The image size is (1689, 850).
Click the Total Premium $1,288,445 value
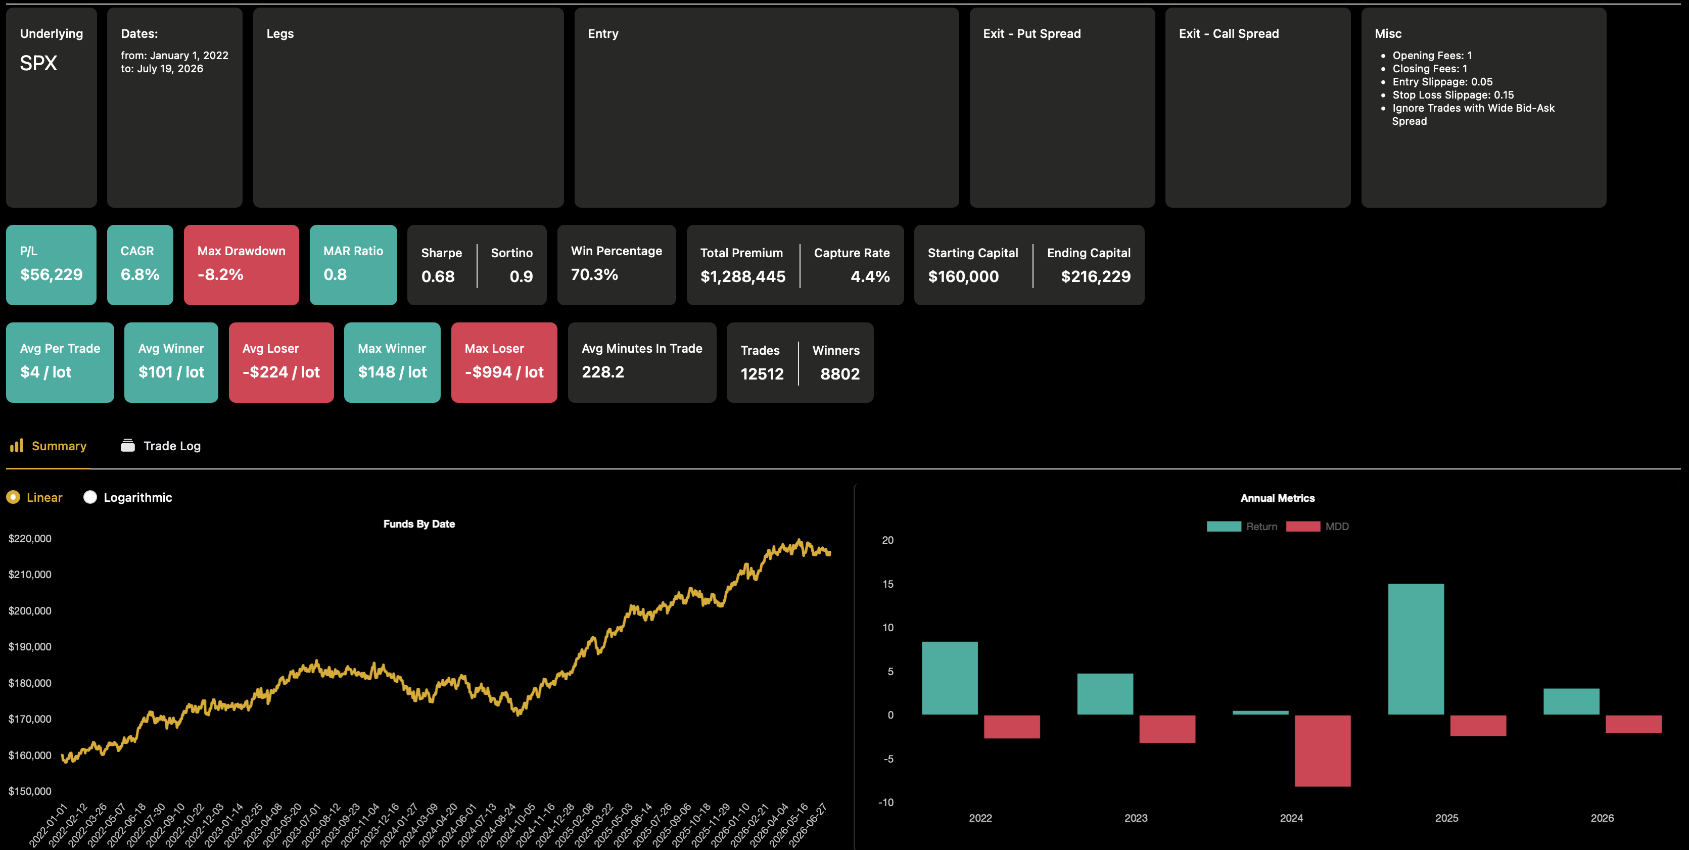[x=743, y=277]
